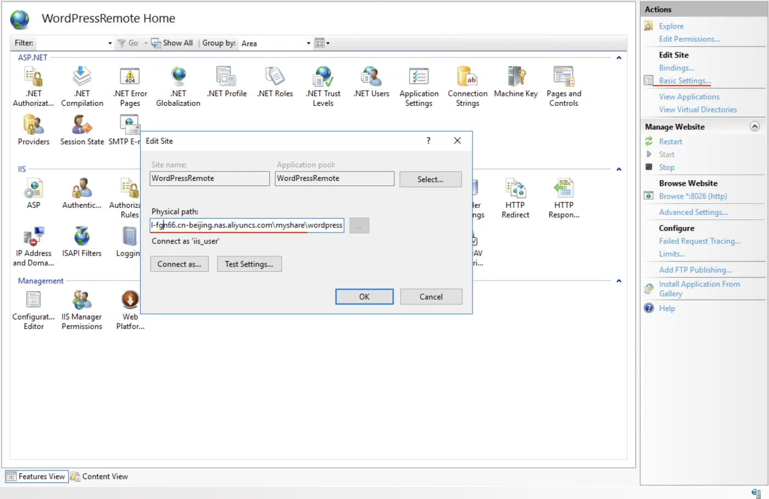Open the Authentication feature
This screenshot has width=769, height=499.
[82, 194]
